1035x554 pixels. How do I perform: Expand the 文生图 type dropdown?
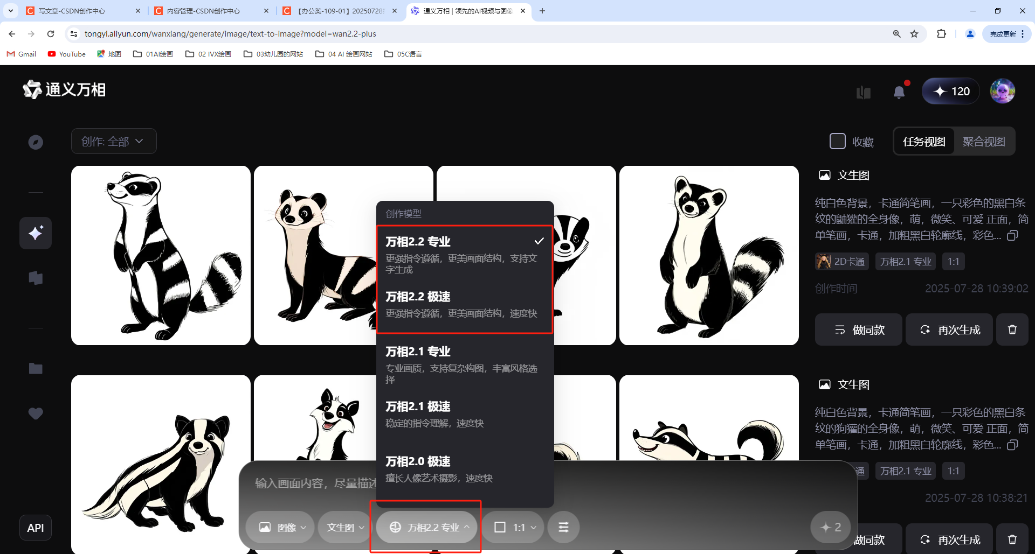click(x=345, y=527)
